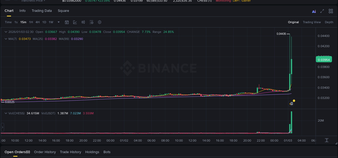This screenshot has width=338, height=158.
Task: Switch to the Trading View chart
Action: (312, 22)
